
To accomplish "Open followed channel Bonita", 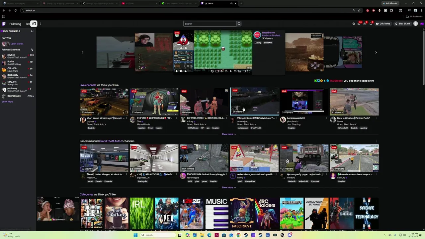I will 18,63.
